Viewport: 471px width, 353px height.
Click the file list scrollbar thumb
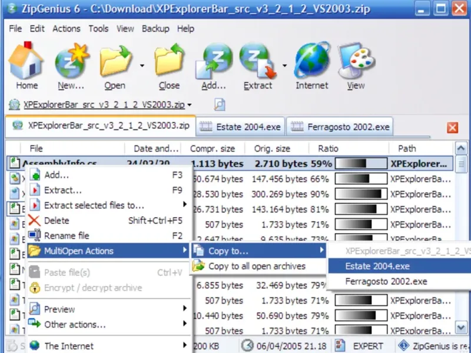point(461,164)
